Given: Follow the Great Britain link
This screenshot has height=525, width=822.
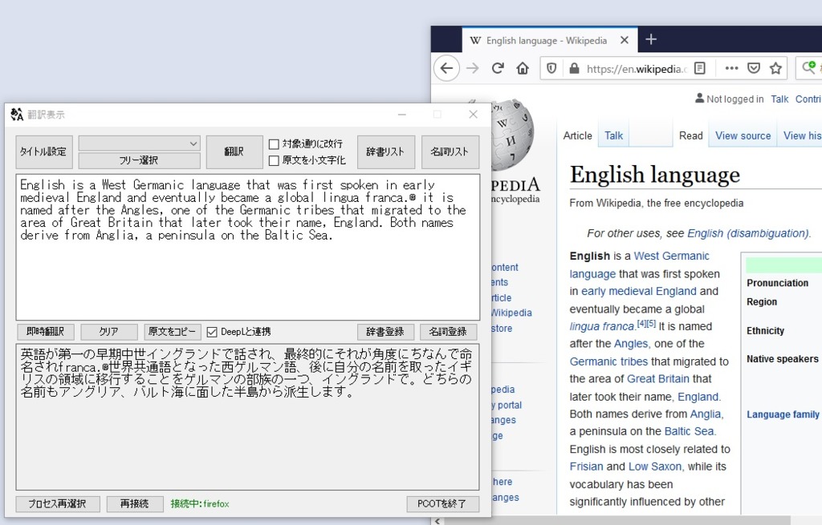Looking at the screenshot, I should tap(658, 379).
